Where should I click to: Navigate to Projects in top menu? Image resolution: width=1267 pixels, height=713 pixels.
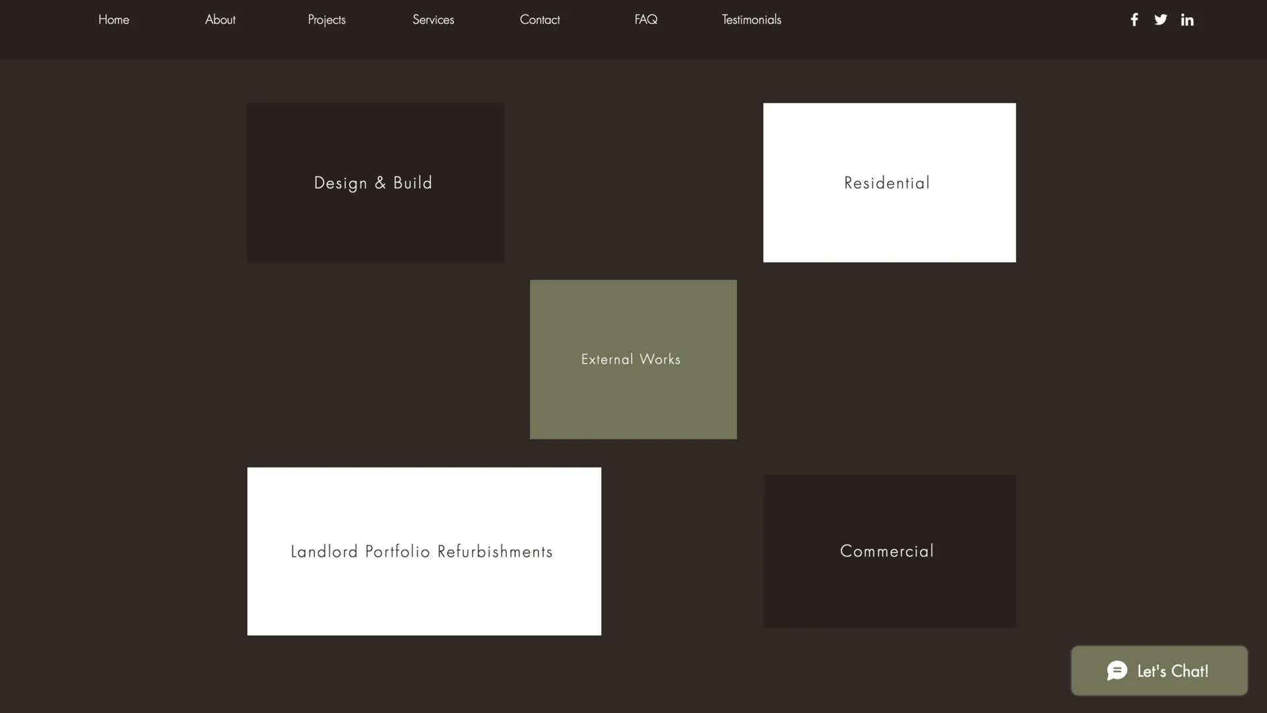point(327,20)
